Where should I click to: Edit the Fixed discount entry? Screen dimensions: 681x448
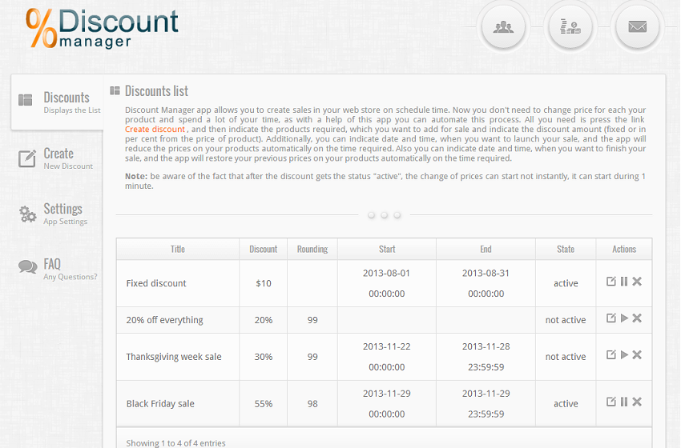[611, 282]
